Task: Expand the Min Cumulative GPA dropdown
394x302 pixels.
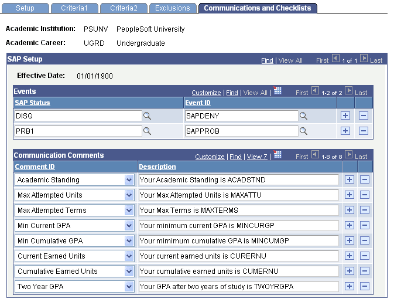Action: [x=129, y=241]
